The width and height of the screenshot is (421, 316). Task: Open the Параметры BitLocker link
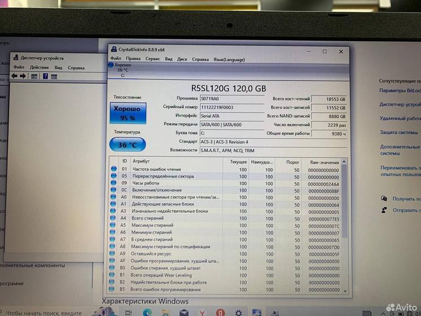[400, 90]
